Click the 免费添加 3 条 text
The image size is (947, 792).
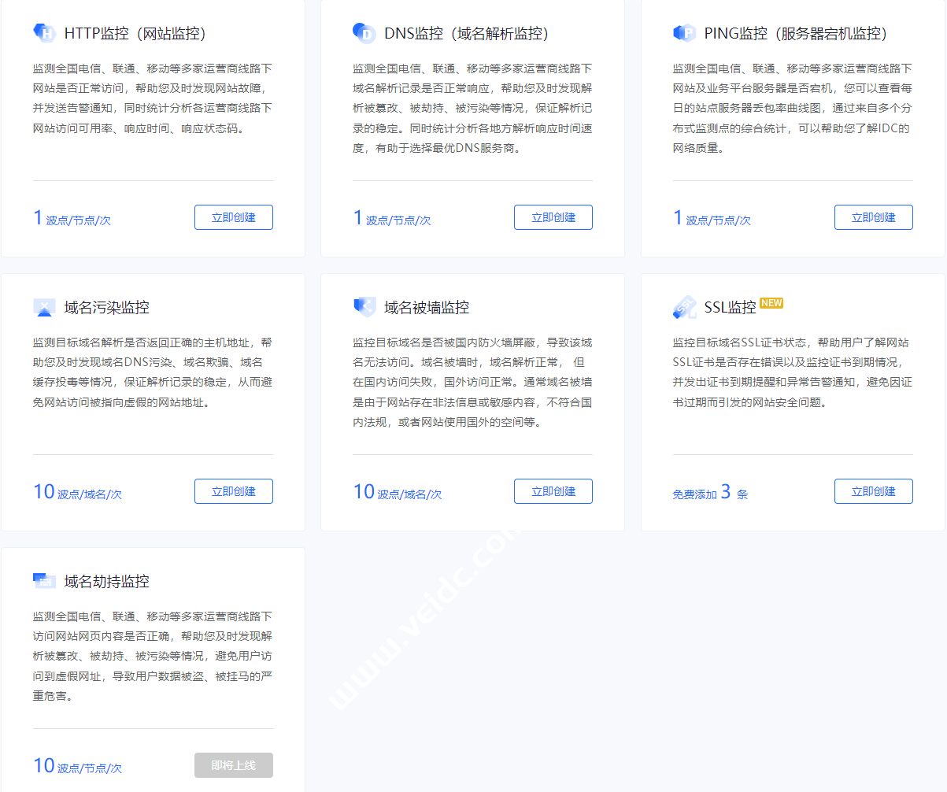click(710, 494)
